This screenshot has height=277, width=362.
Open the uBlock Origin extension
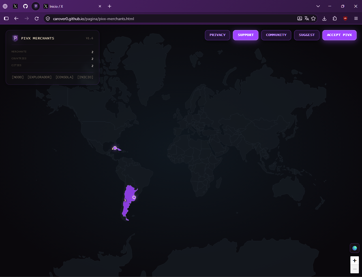pyautogui.click(x=345, y=19)
